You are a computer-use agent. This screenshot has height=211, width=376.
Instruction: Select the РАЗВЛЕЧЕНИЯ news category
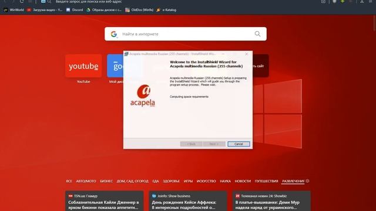(293, 181)
